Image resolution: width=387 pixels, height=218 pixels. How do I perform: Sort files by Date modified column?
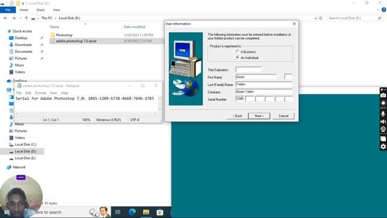[x=134, y=27]
